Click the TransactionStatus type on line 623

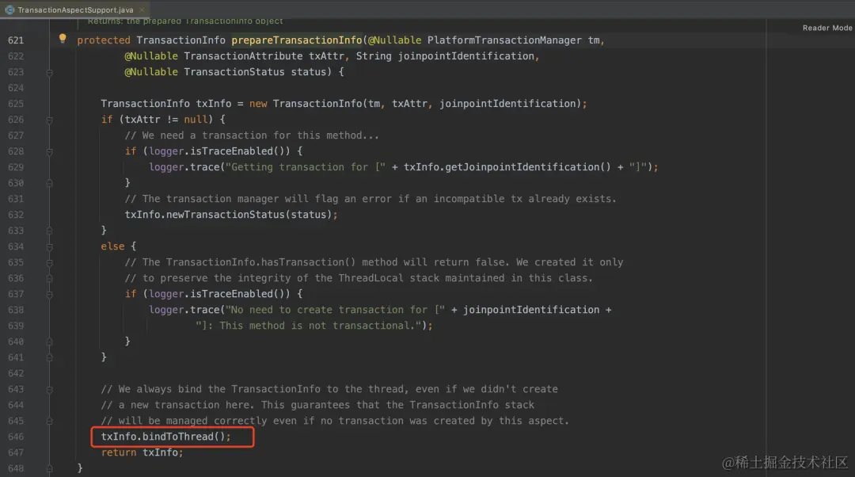click(234, 72)
